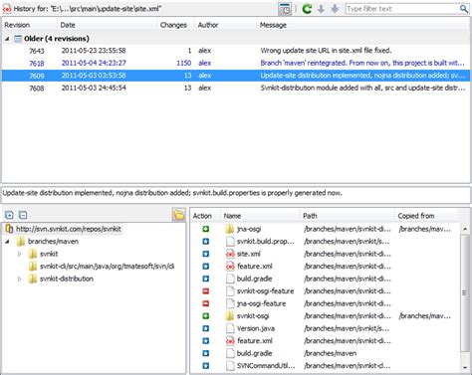This screenshot has height=375, width=472.
Task: Select the svnkit-osgi folder entry
Action: (253, 316)
